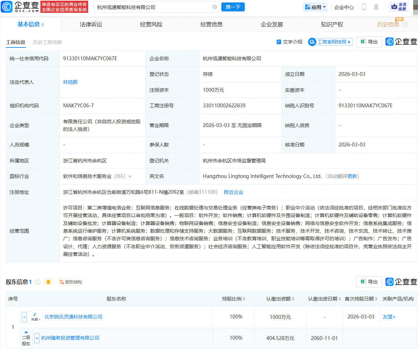Click legal representative 林鸣晖 link

tap(70, 82)
